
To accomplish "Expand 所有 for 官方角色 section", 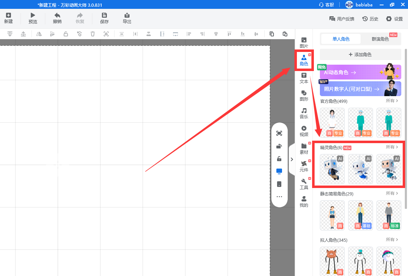I will 392,101.
